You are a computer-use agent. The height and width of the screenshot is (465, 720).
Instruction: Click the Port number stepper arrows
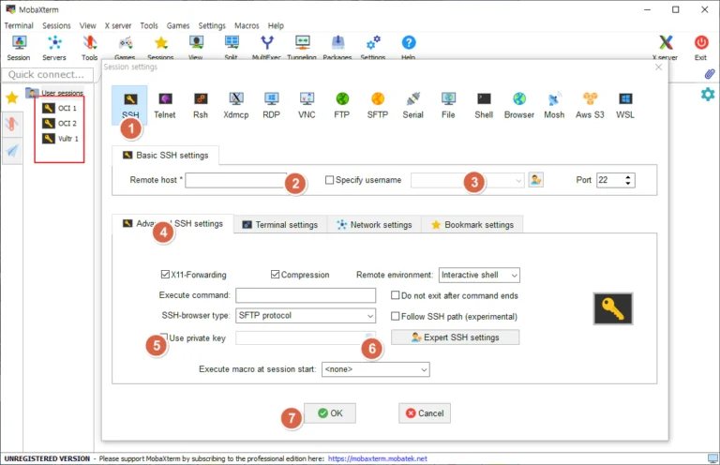tap(628, 180)
